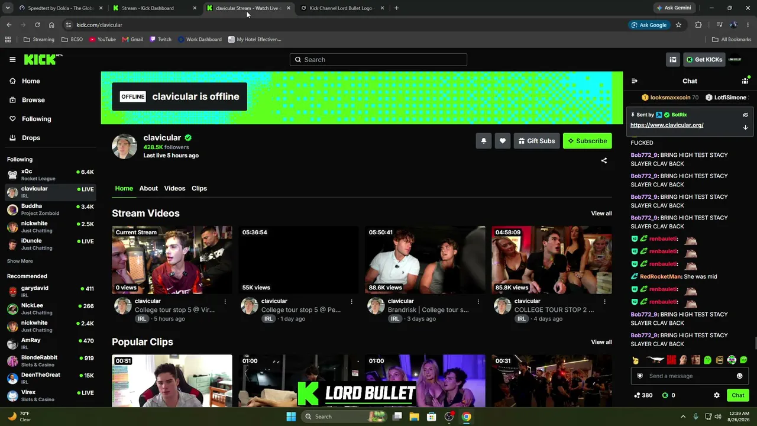This screenshot has height=426, width=757.
Task: Switch to the About tab
Action: [148, 188]
